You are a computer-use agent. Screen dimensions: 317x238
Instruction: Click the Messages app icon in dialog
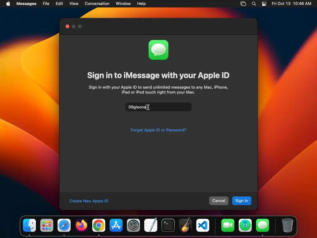(x=158, y=50)
